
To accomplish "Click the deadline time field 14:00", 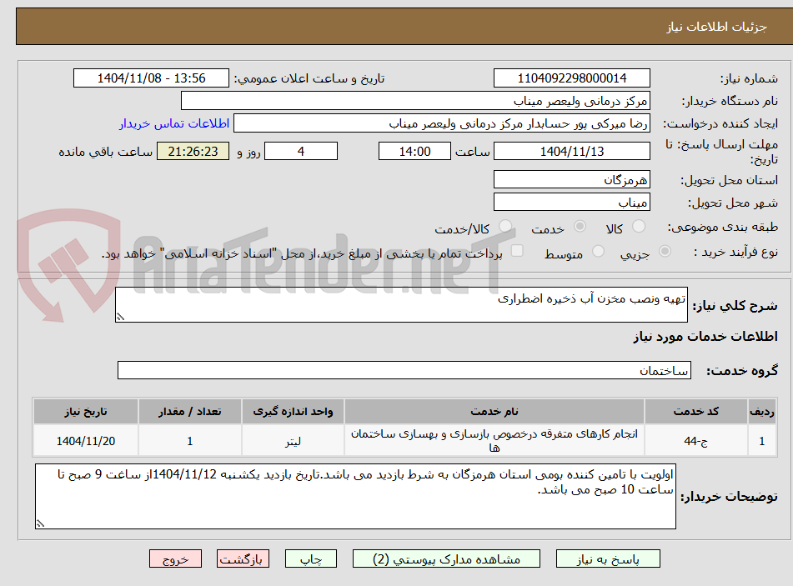I will coord(414,151).
